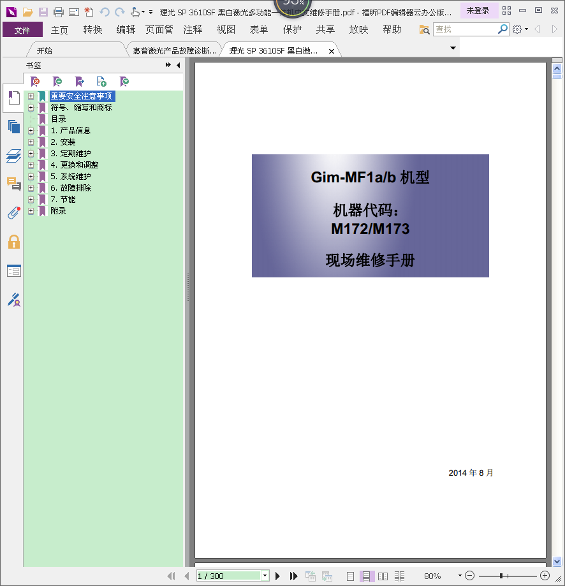Switch to single page view

[x=350, y=576]
